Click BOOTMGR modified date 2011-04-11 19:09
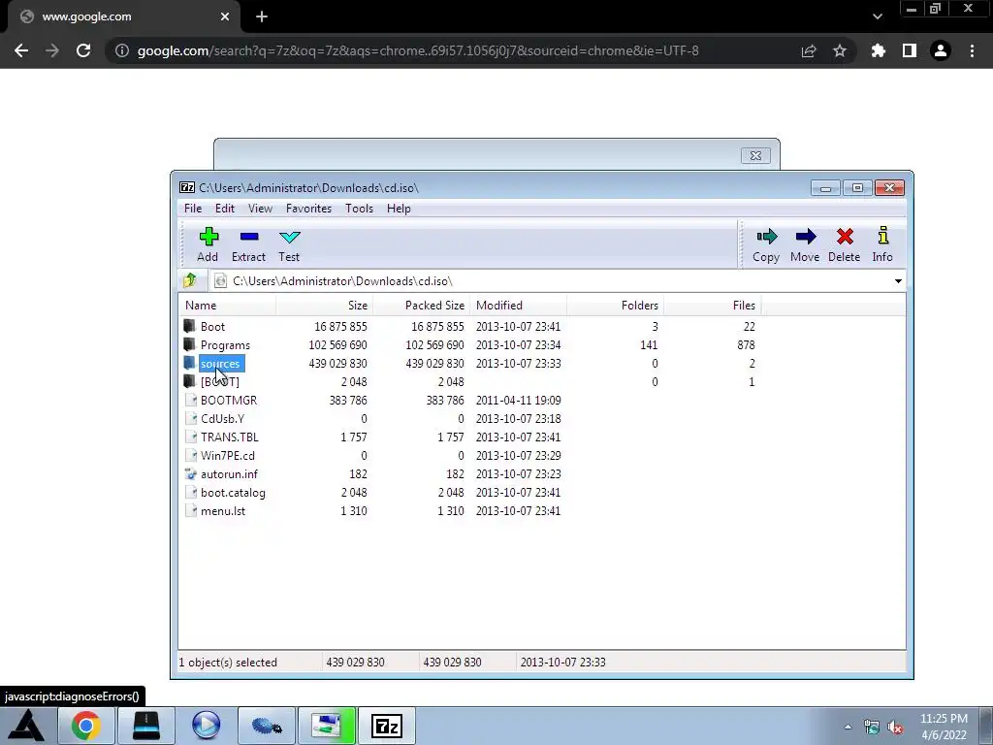 click(518, 401)
